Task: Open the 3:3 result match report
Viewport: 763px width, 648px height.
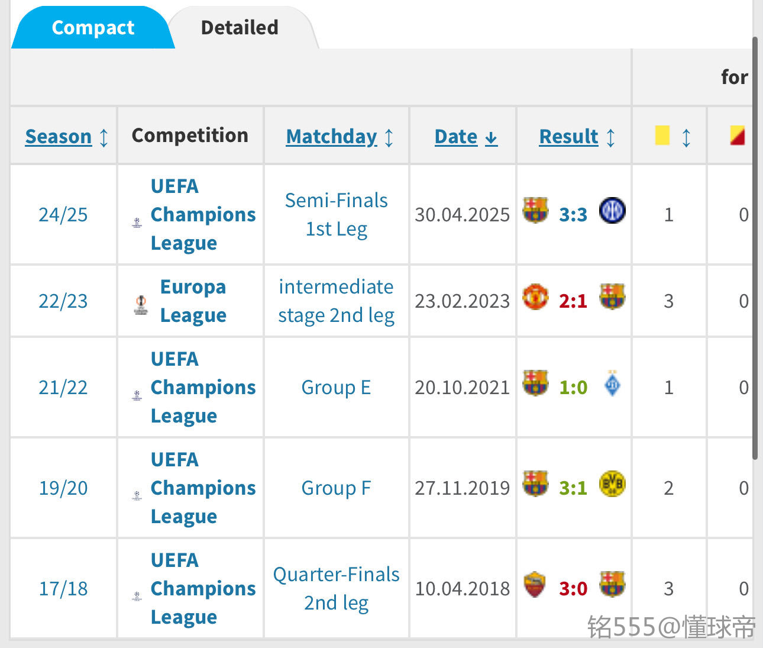Action: (x=573, y=214)
